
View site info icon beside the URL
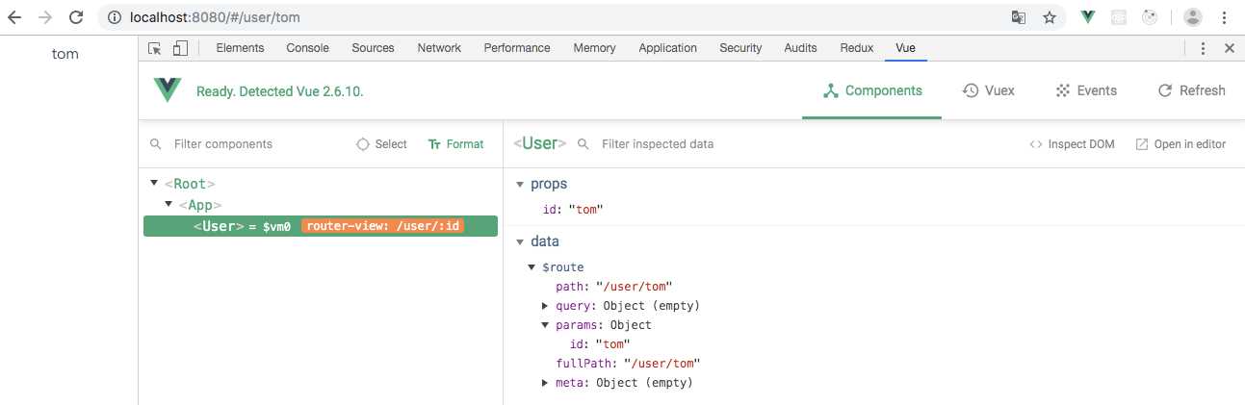tap(115, 17)
